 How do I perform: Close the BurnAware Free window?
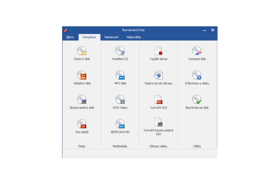(x=212, y=30)
